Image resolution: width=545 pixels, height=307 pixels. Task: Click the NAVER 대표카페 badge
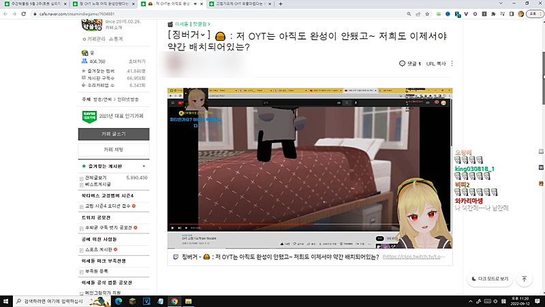pos(89,116)
